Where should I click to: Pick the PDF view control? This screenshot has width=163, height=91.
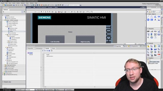point(159,55)
